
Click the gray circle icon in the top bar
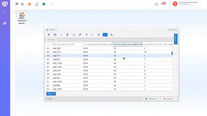(x=22, y=4)
